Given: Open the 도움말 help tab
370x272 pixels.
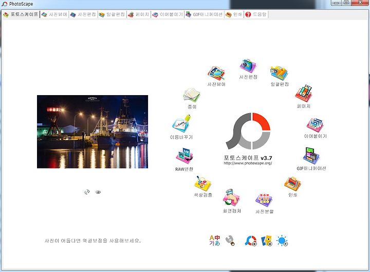Looking at the screenshot, I should (x=256, y=14).
